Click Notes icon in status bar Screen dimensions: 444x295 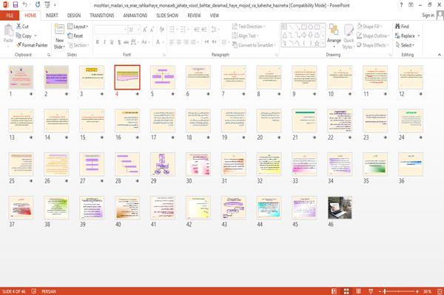(334, 291)
